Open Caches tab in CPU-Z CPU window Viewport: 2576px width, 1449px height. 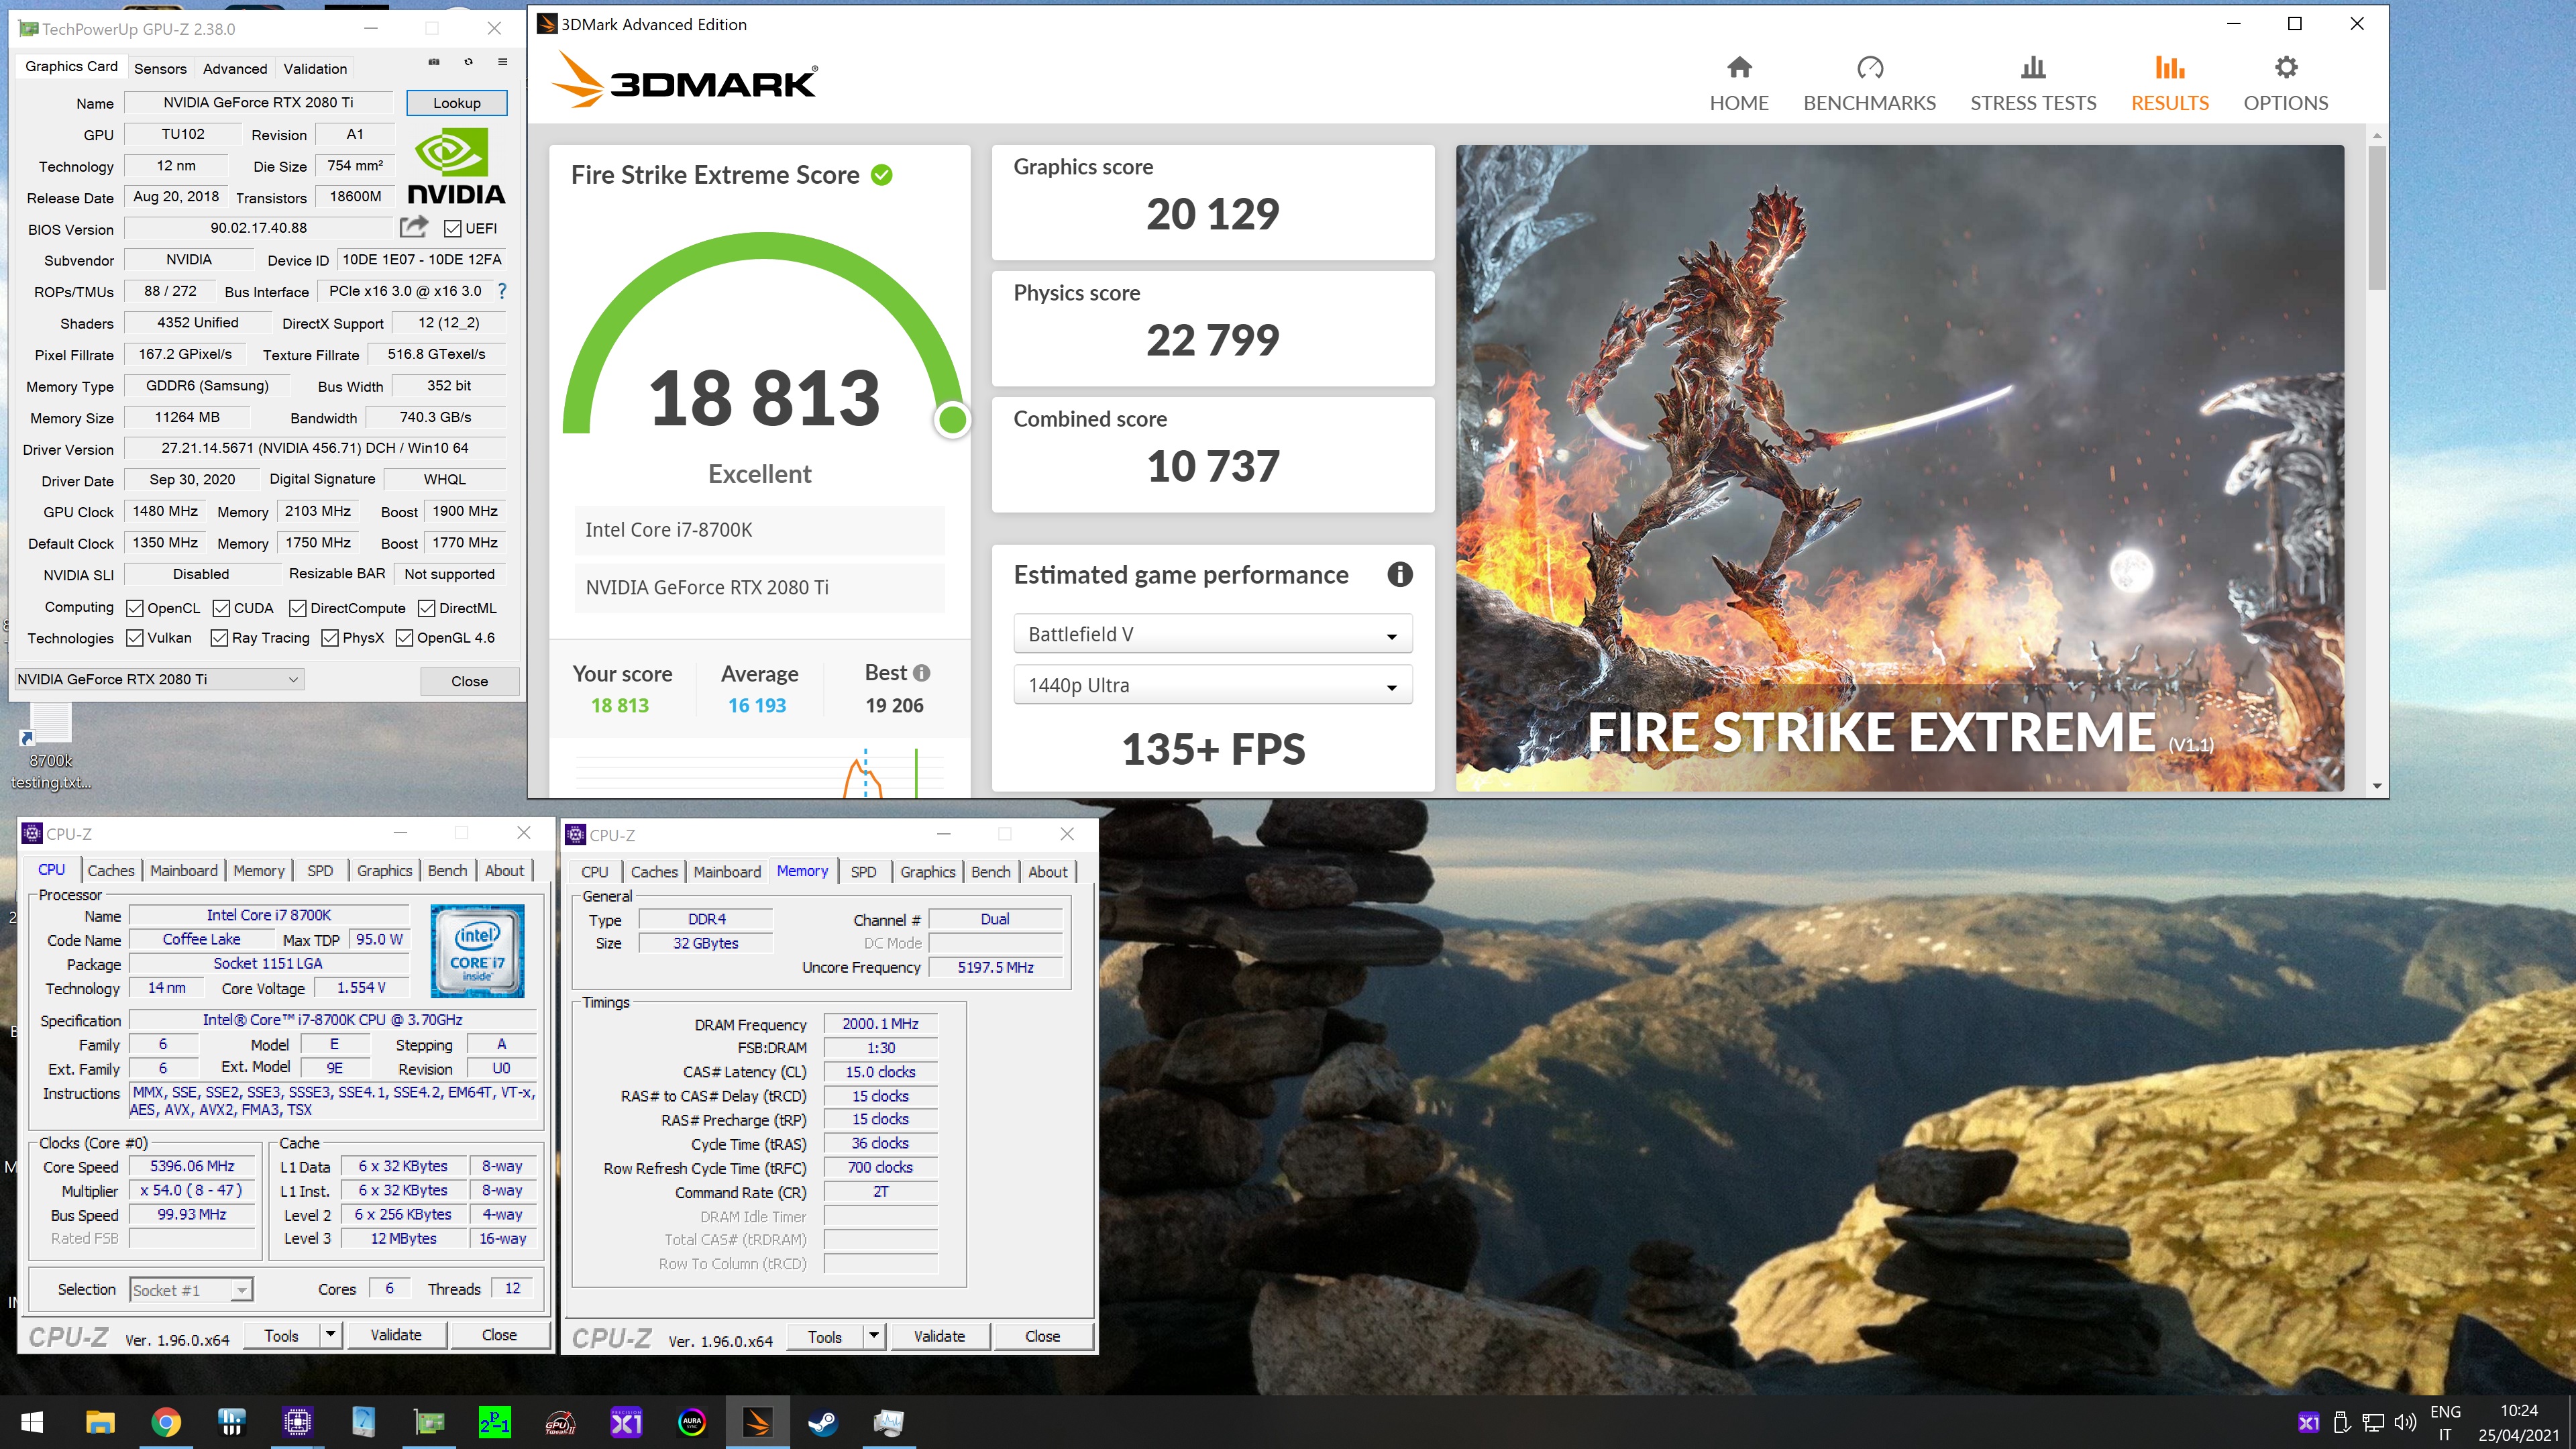point(111,870)
